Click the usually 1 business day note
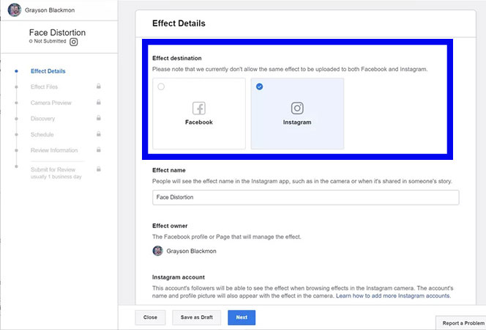The height and width of the screenshot is (330, 486). [x=56, y=177]
